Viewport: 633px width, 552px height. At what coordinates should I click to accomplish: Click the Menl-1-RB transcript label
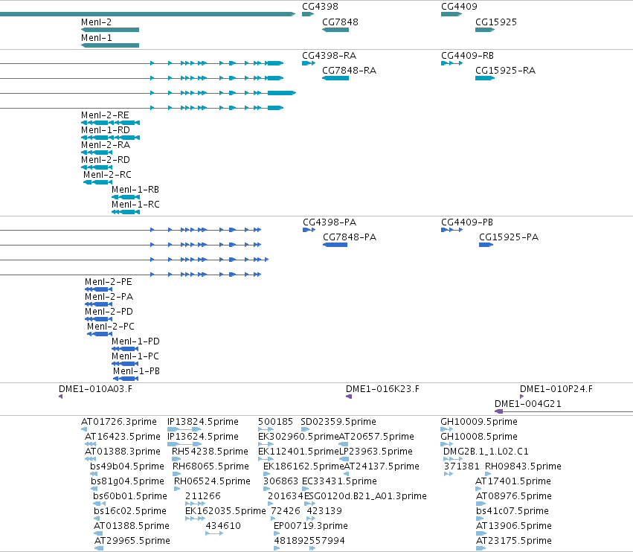point(135,190)
